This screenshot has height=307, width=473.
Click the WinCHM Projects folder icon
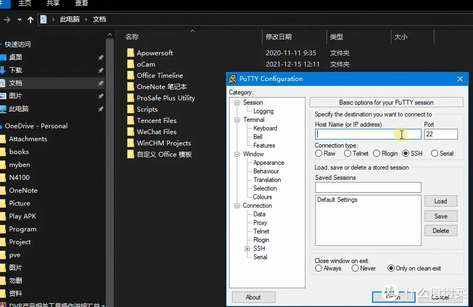point(130,143)
